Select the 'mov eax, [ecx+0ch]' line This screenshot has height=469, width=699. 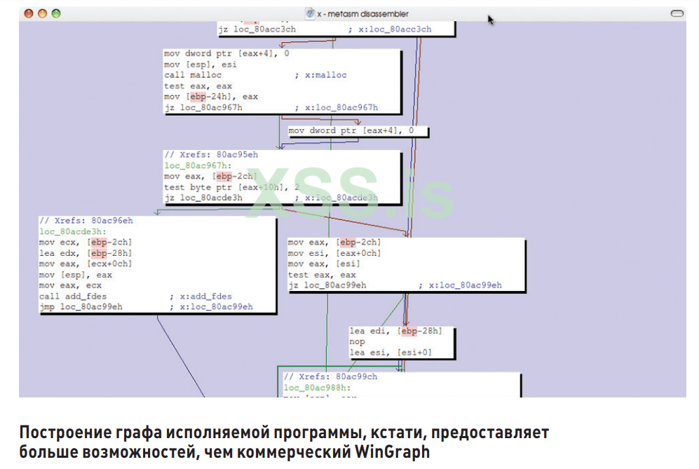pos(86,264)
